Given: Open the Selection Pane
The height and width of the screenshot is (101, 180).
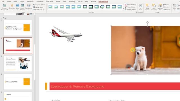Looking at the screenshot, I should (x=160, y=7).
